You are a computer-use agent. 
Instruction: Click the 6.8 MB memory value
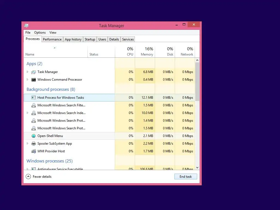(148, 72)
